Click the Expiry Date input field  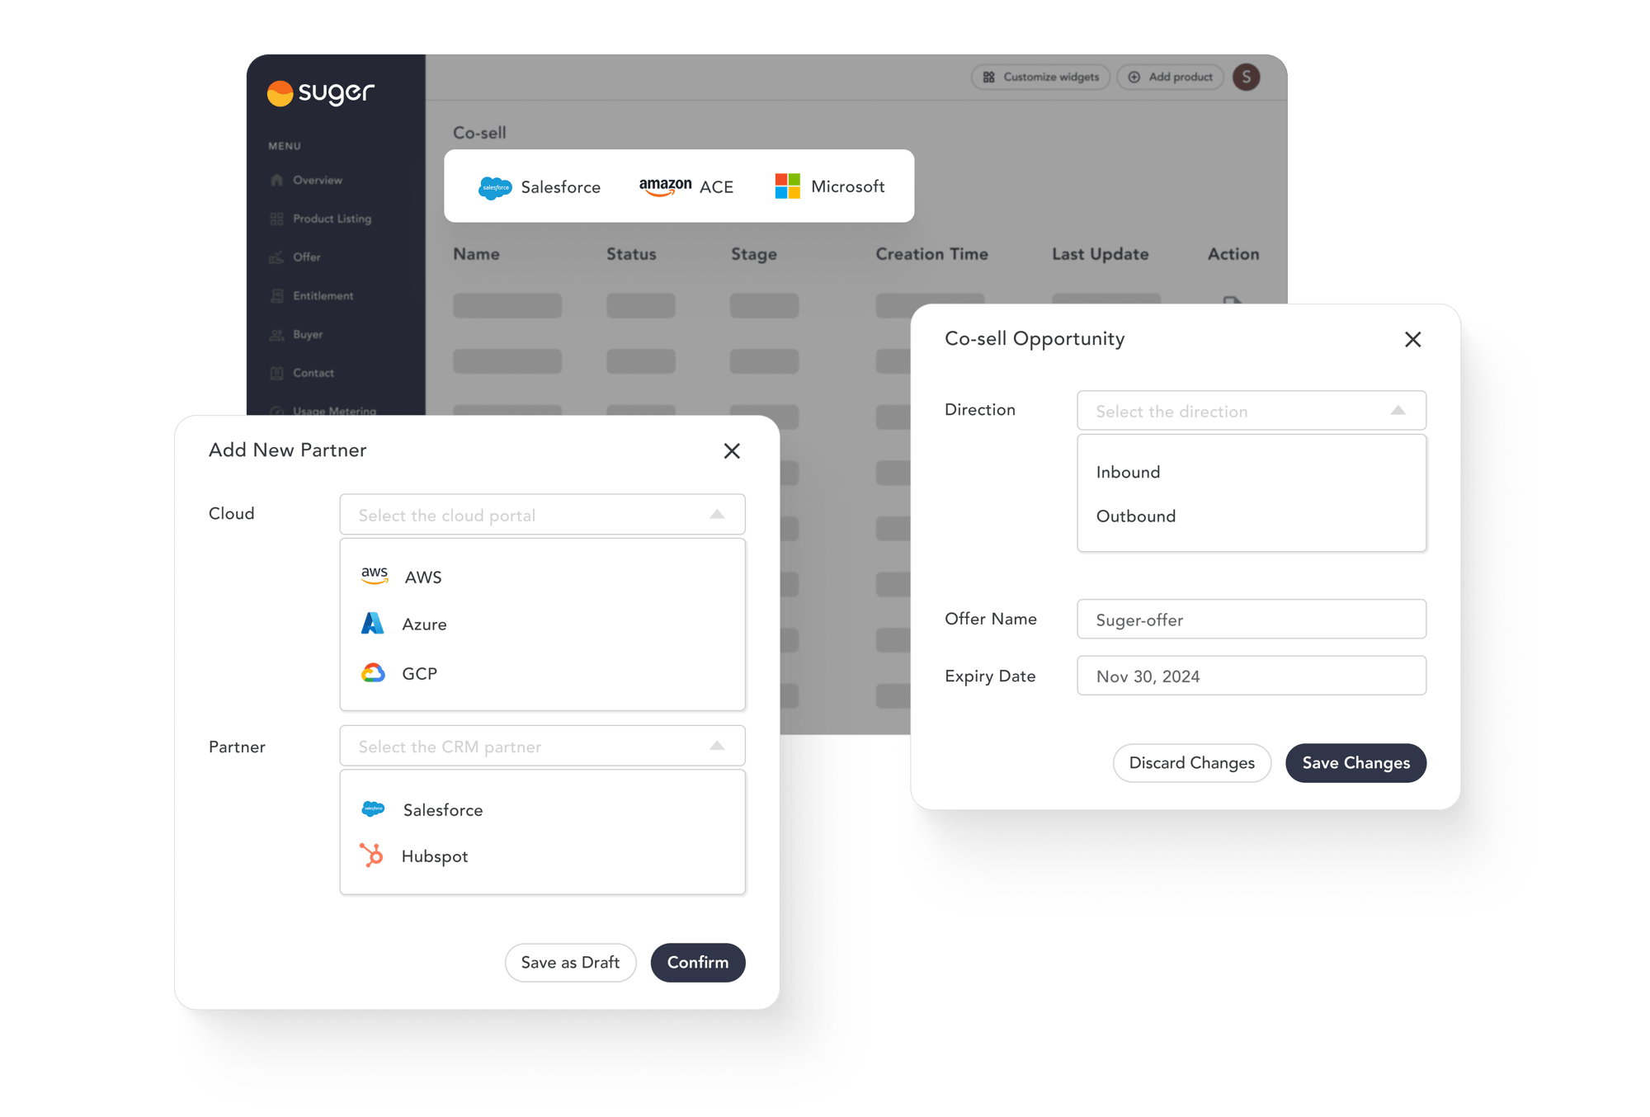coord(1252,677)
